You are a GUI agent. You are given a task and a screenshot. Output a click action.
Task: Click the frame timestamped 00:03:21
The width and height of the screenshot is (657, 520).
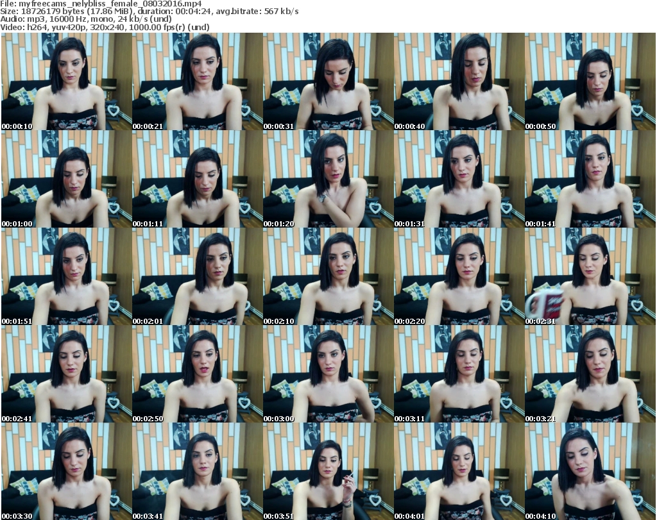590,374
